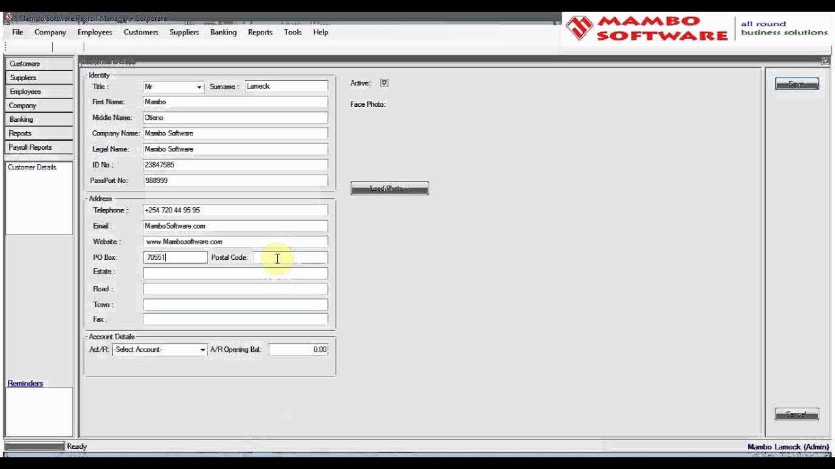
Task: Click the PO Box field
Action: 175,257
